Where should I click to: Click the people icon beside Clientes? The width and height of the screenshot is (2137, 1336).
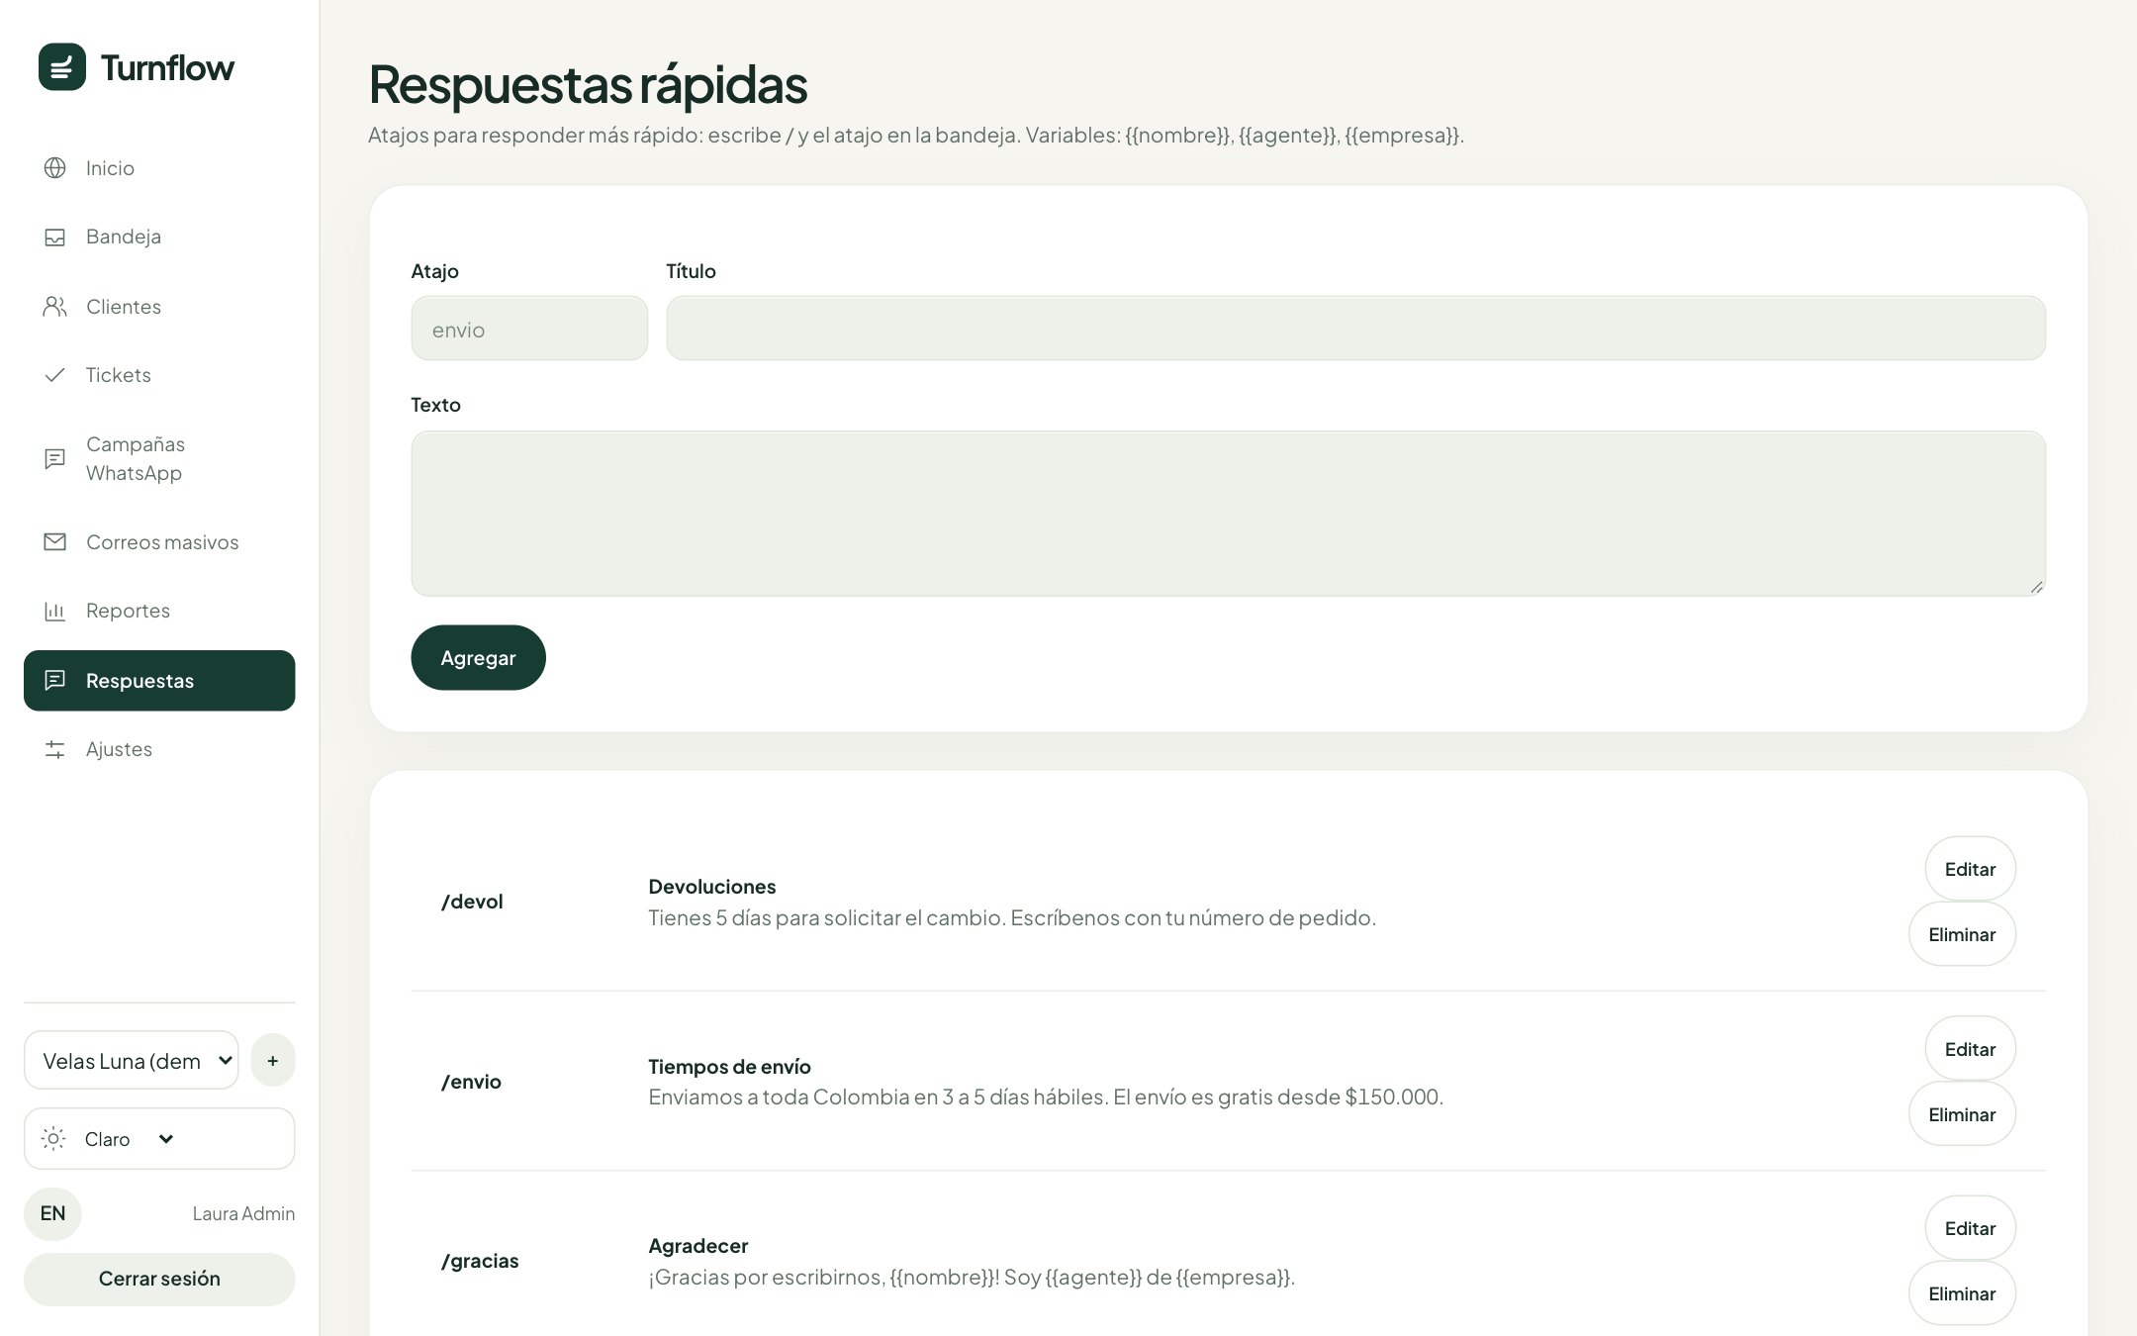(55, 307)
